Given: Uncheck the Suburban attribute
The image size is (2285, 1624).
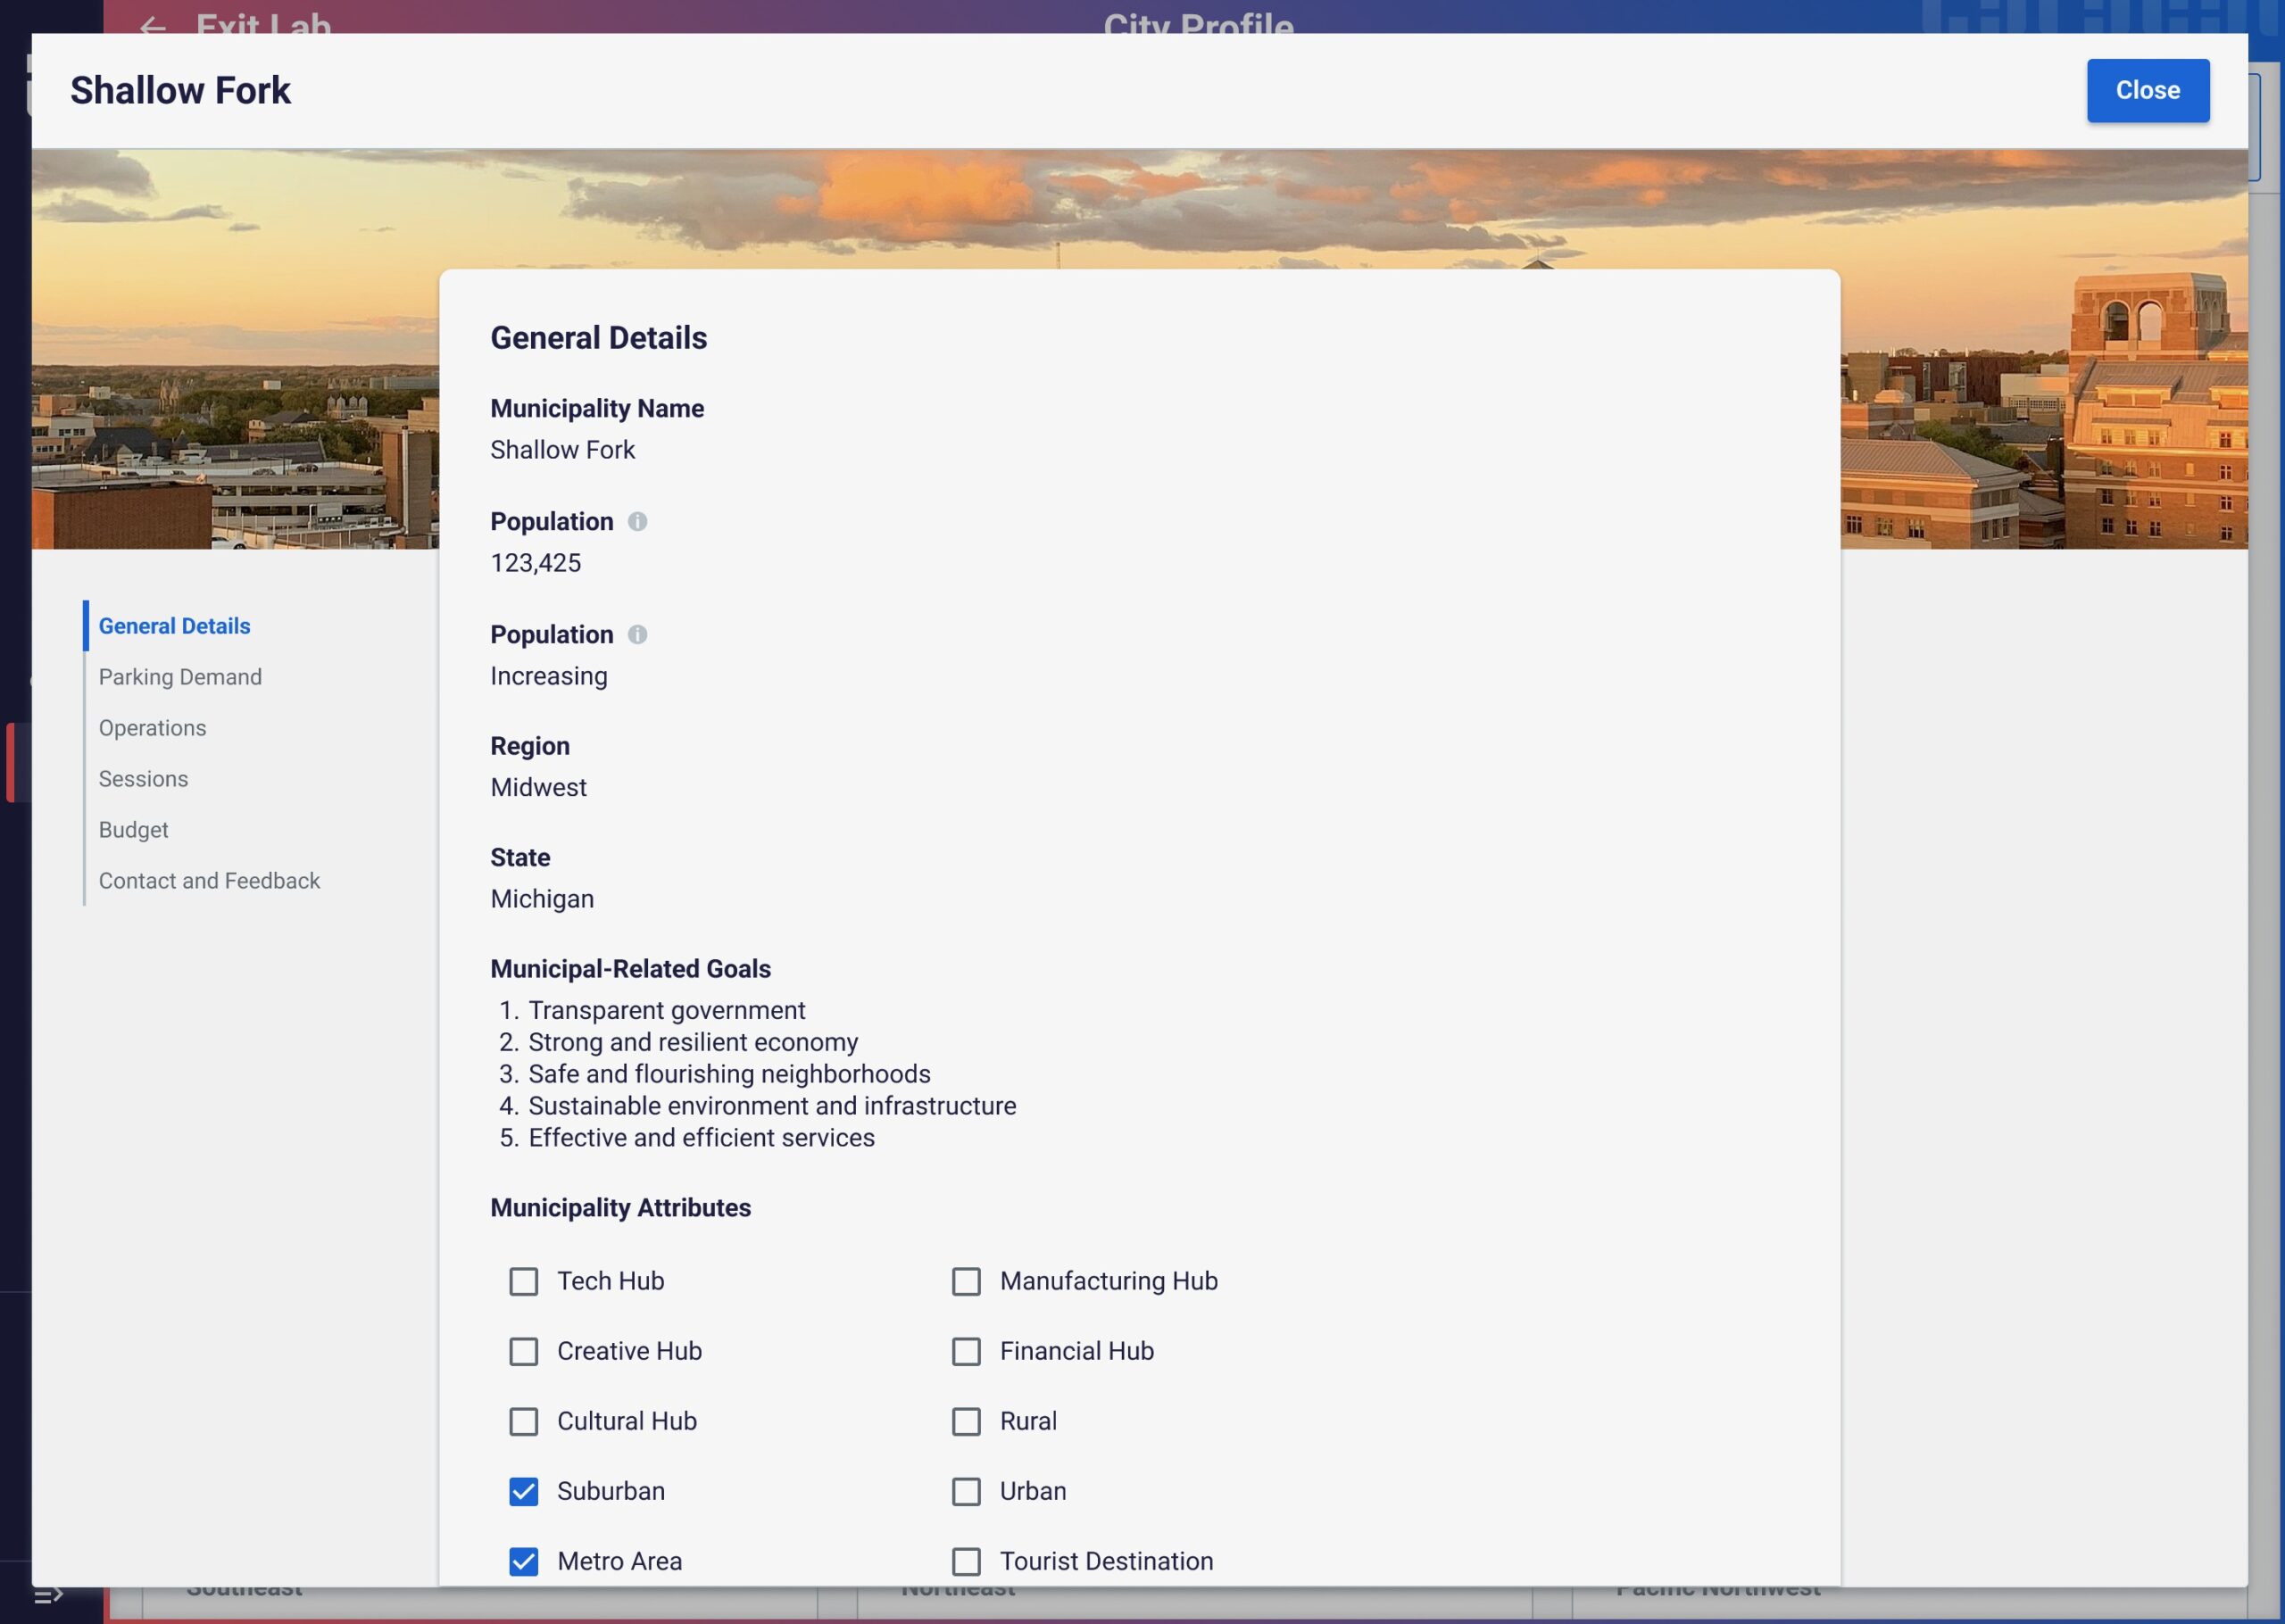Looking at the screenshot, I should [x=523, y=1491].
